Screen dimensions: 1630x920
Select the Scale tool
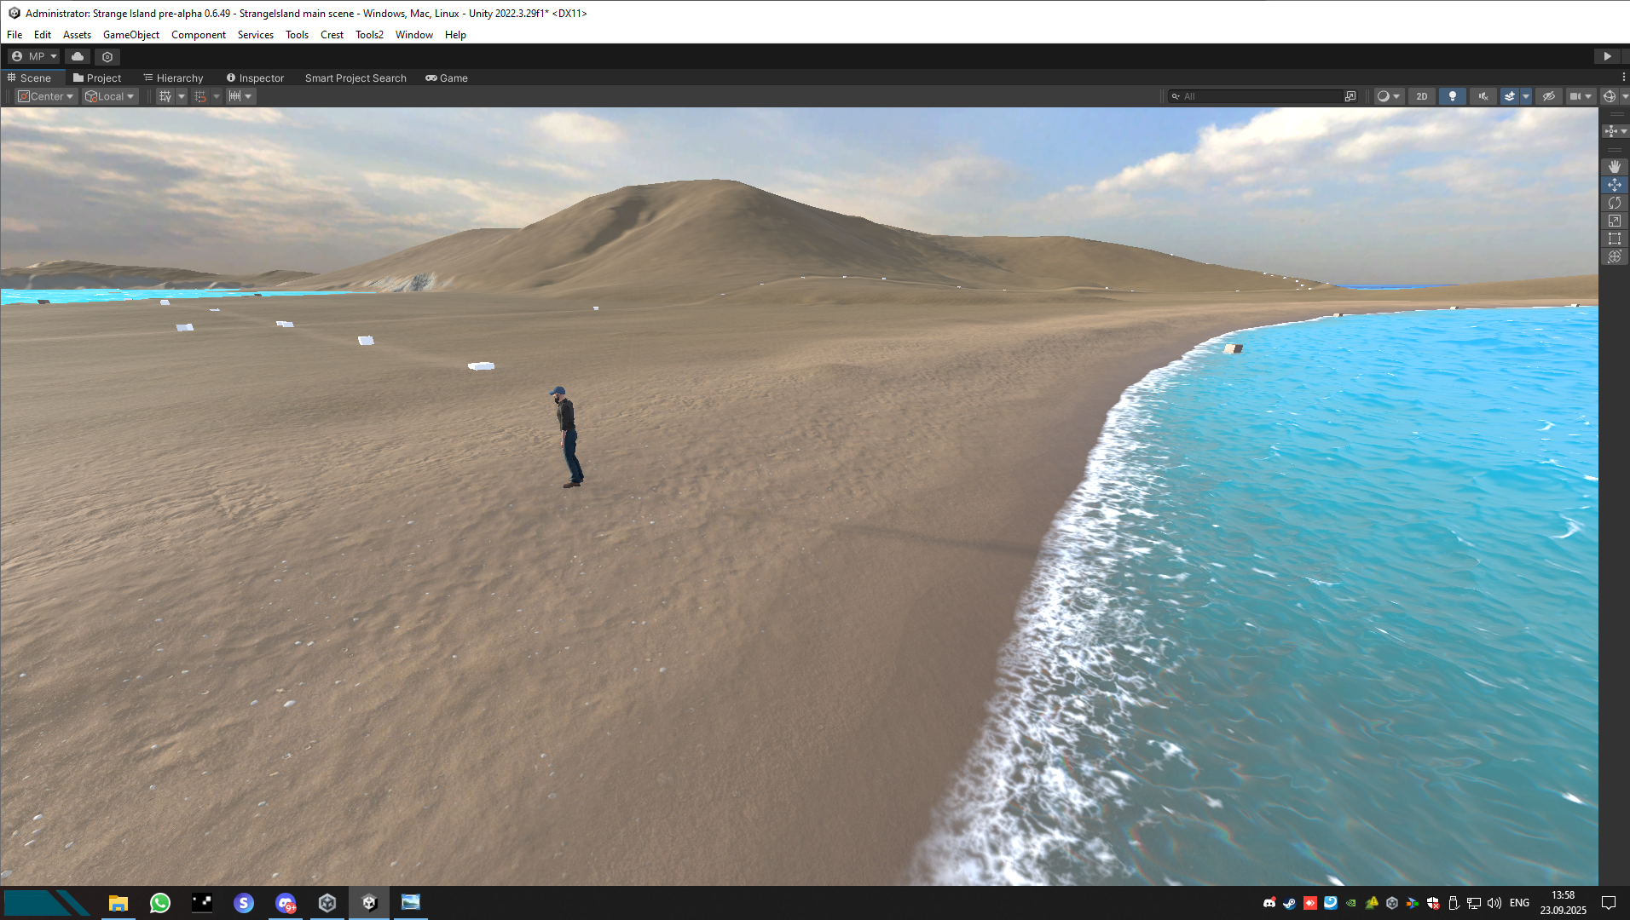click(1615, 221)
